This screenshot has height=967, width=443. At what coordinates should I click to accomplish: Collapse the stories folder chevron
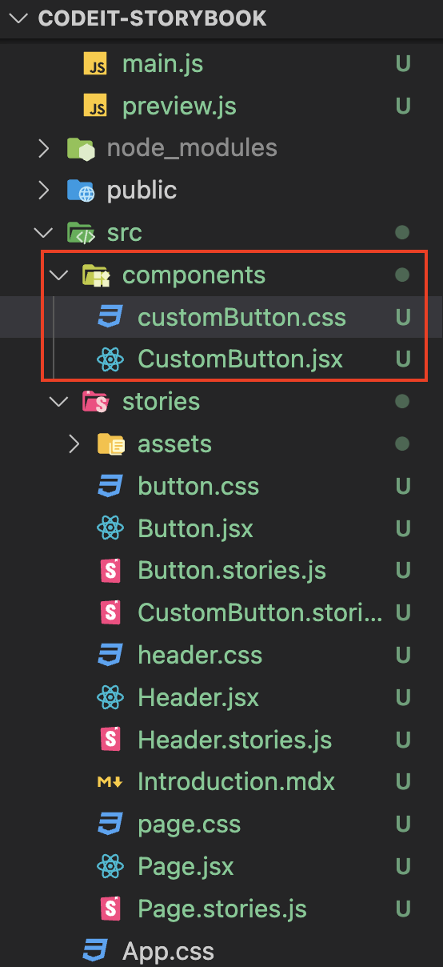[58, 402]
